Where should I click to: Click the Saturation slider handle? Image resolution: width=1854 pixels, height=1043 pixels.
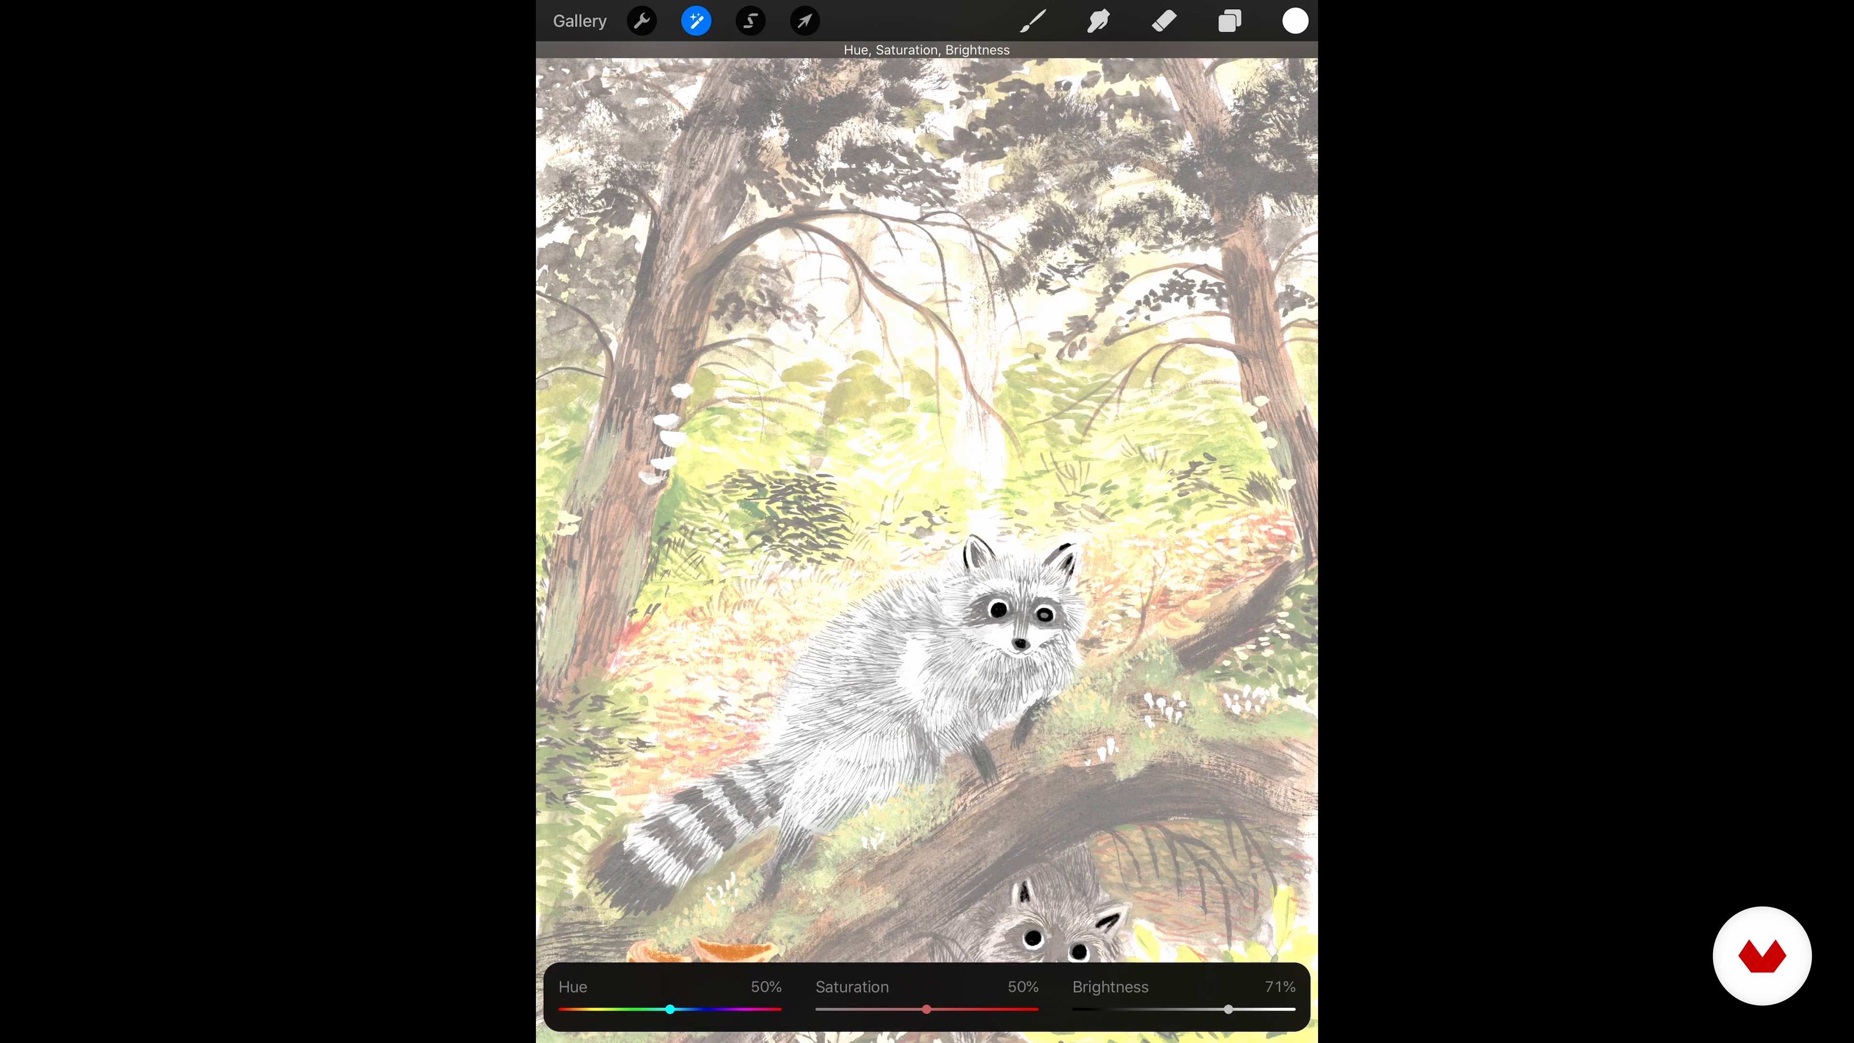pos(927,1009)
